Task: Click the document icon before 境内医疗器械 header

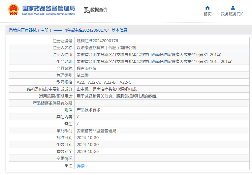Action: [11, 30]
